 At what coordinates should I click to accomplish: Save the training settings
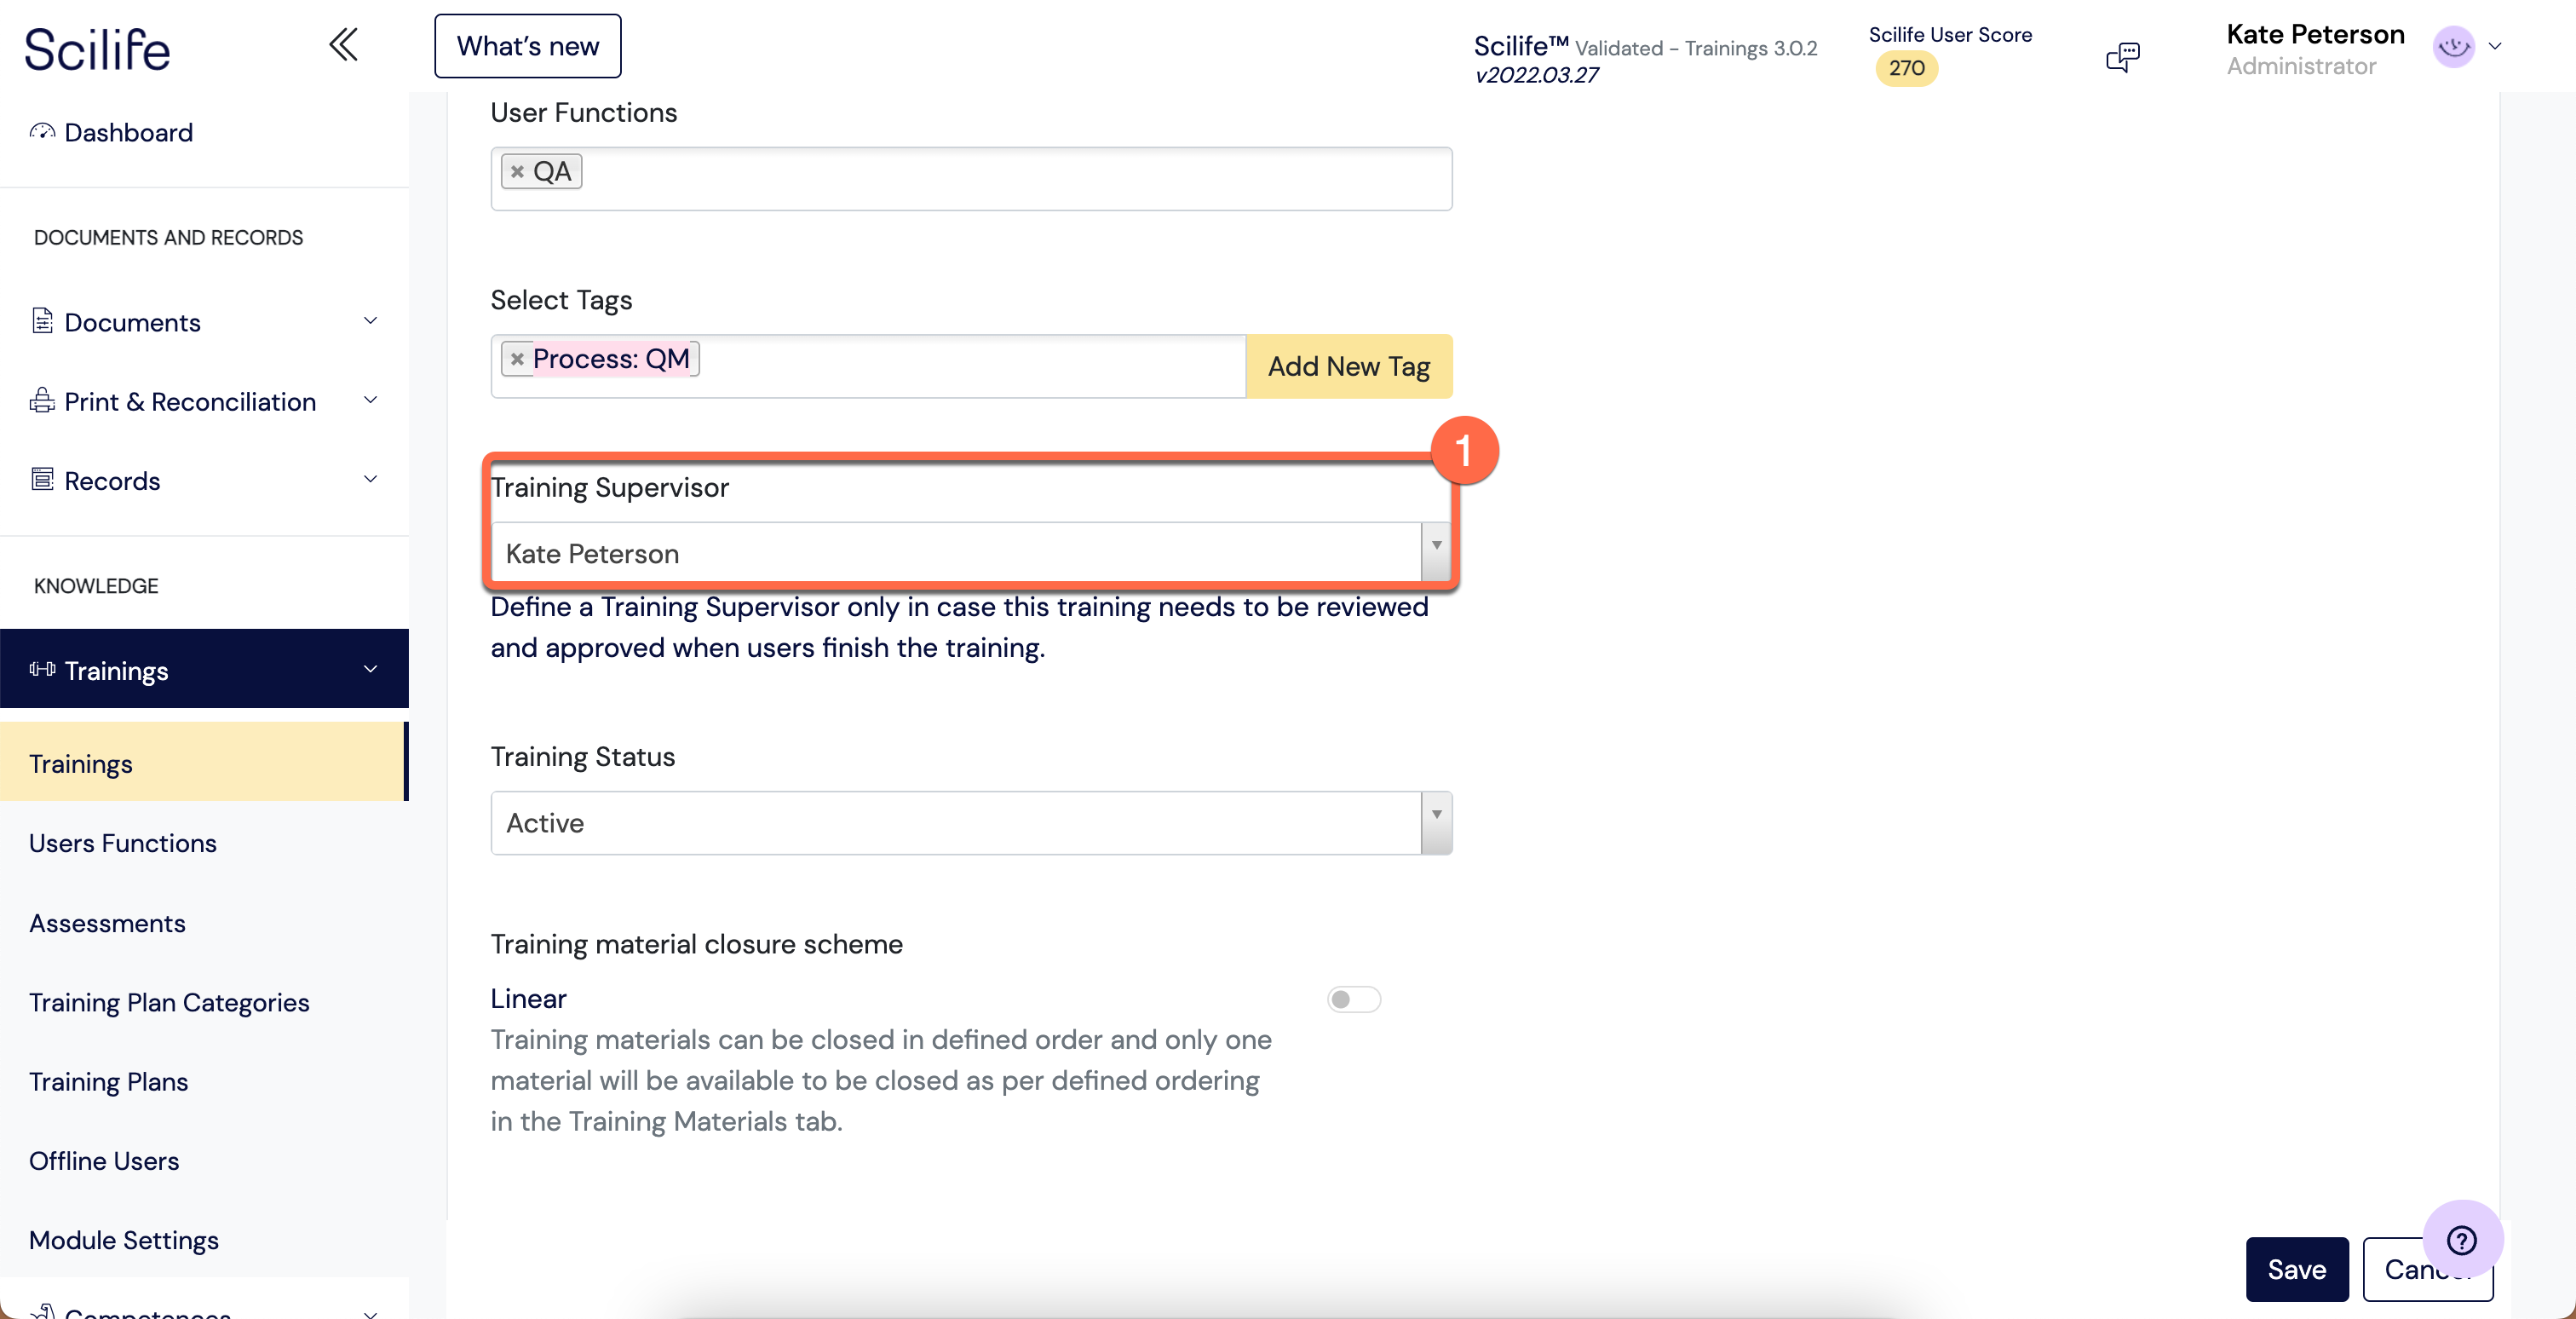pos(2296,1269)
